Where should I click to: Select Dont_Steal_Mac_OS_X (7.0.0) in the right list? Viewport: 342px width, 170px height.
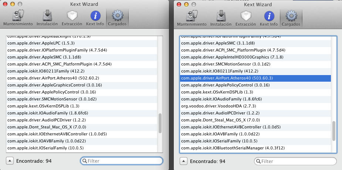coord(255,120)
